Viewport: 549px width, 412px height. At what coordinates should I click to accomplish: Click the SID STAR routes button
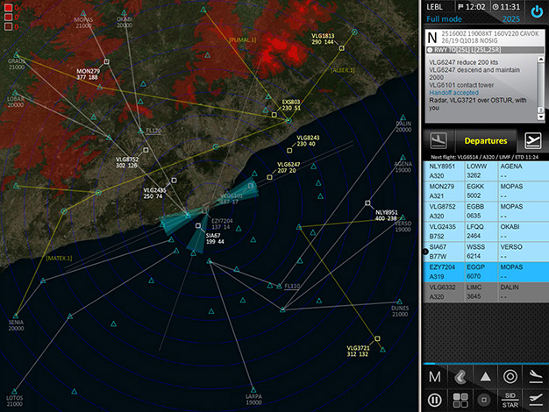click(x=510, y=400)
